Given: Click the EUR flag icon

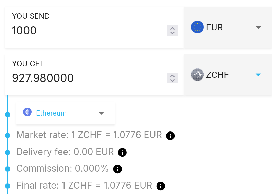Looking at the screenshot, I should coord(197,27).
